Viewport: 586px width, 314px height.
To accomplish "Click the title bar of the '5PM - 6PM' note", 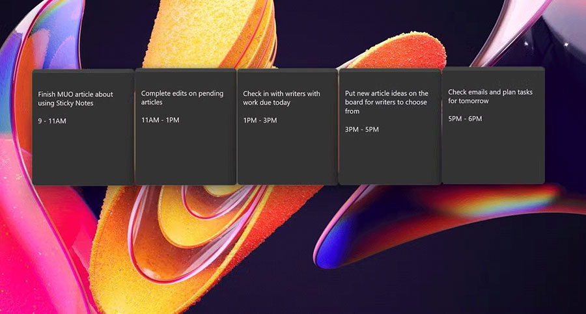I will tap(492, 72).
